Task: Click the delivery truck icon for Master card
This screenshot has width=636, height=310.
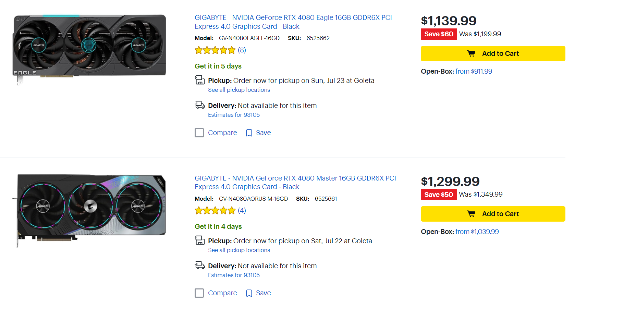Action: [200, 265]
